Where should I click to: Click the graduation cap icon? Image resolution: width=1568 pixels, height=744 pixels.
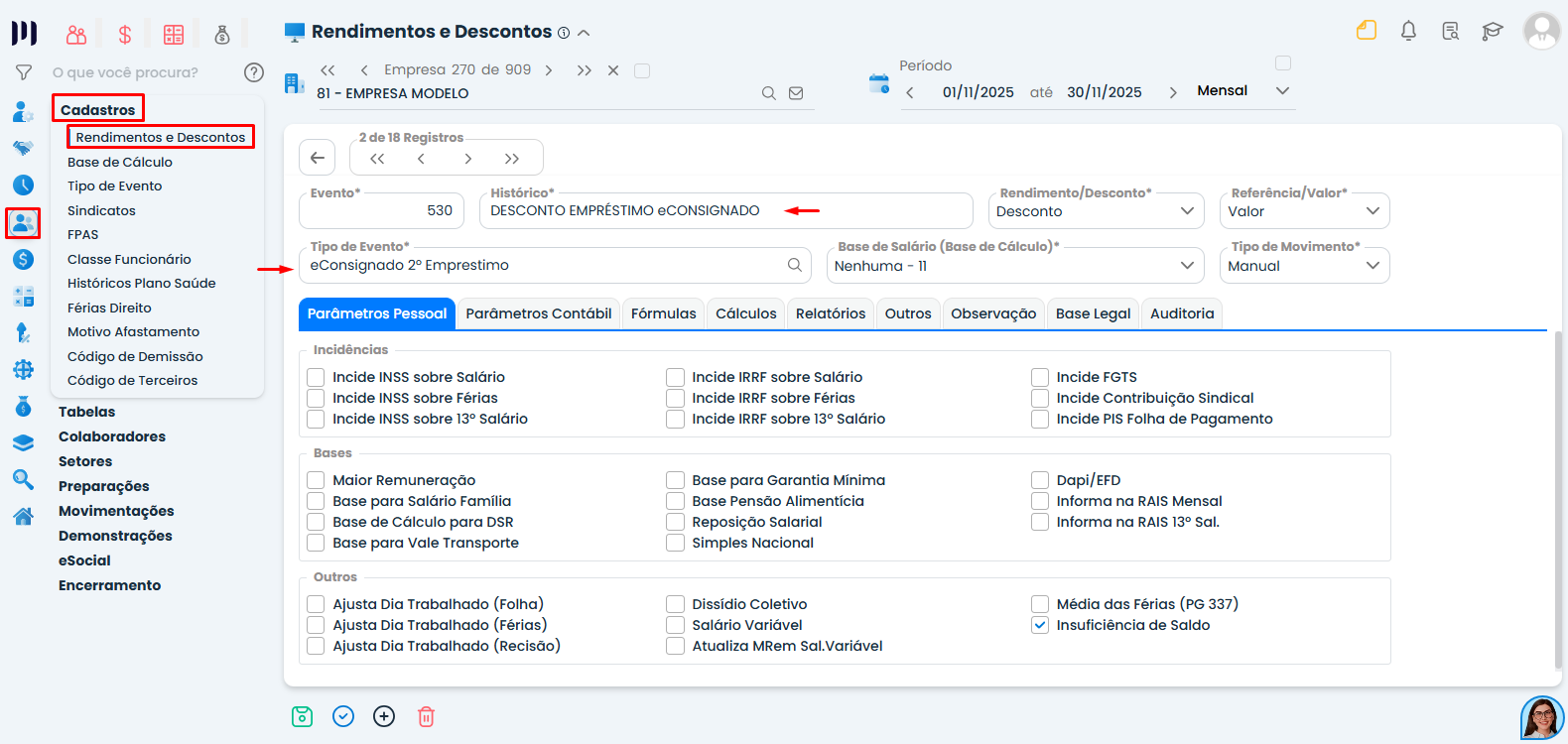point(1492,31)
